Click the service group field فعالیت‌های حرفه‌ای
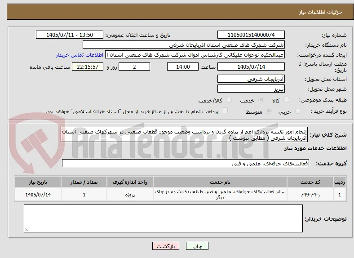This screenshot has height=258, width=354. pos(186,163)
